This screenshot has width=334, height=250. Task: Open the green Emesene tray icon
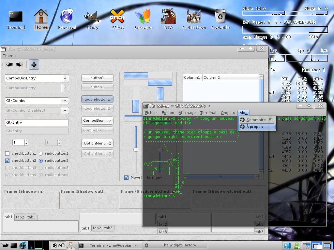297,246
